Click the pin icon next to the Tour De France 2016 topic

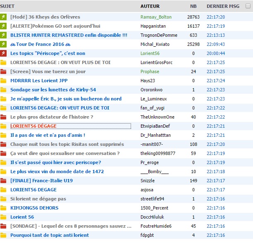[x=4, y=44]
